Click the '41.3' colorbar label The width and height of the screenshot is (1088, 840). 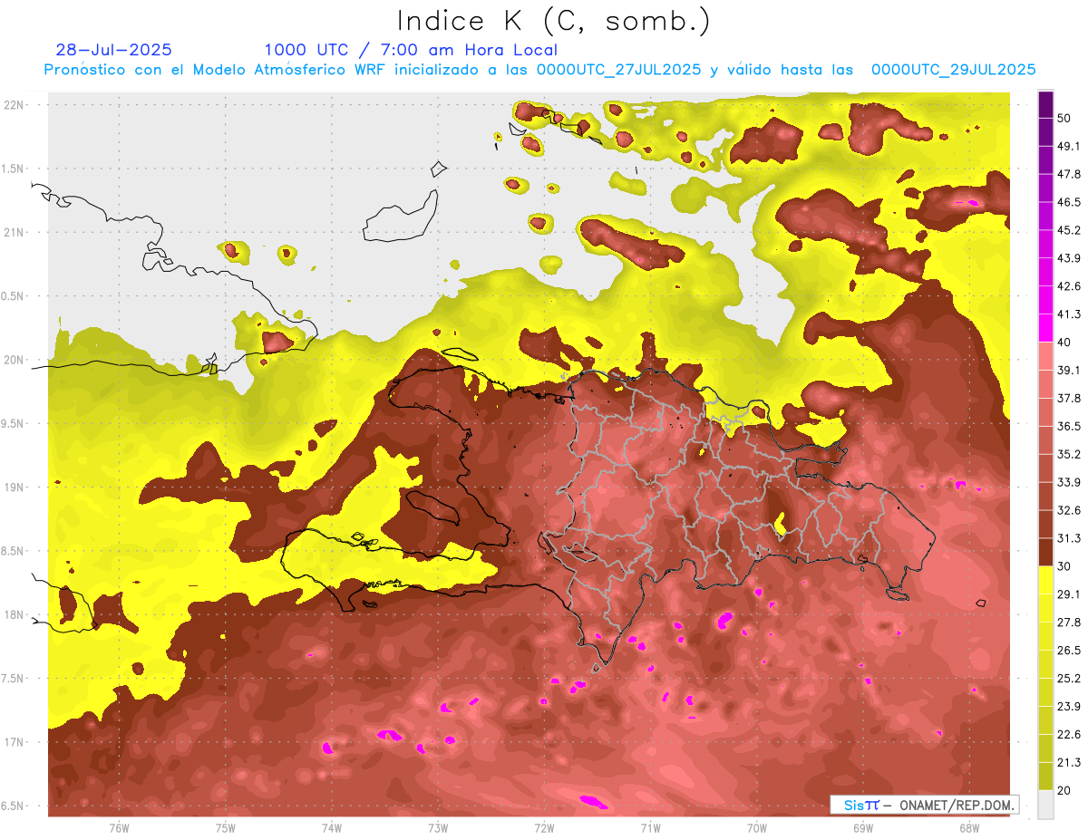click(x=1070, y=314)
